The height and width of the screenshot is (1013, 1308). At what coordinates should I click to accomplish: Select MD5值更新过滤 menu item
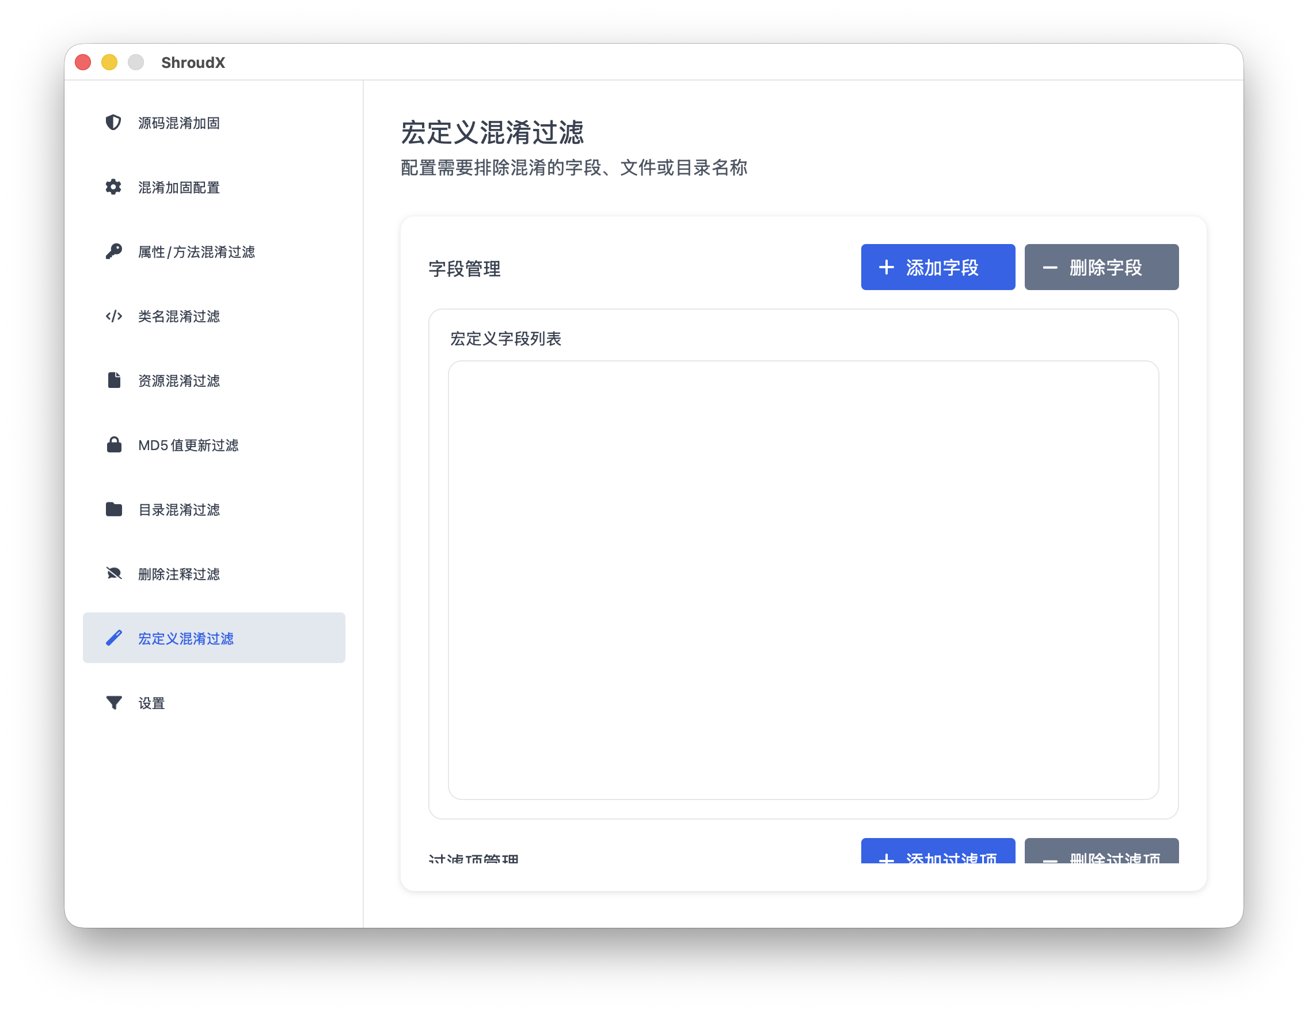[214, 445]
